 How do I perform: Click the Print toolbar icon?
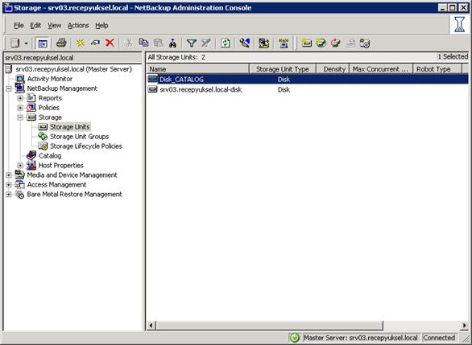(x=61, y=43)
